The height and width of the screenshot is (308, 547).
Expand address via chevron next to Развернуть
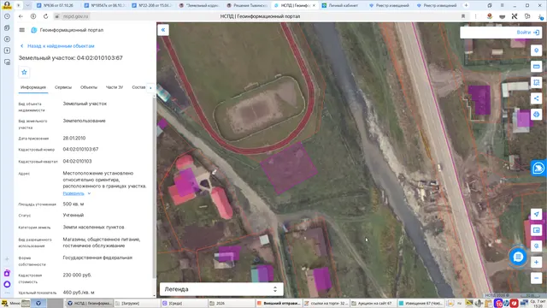(89, 193)
